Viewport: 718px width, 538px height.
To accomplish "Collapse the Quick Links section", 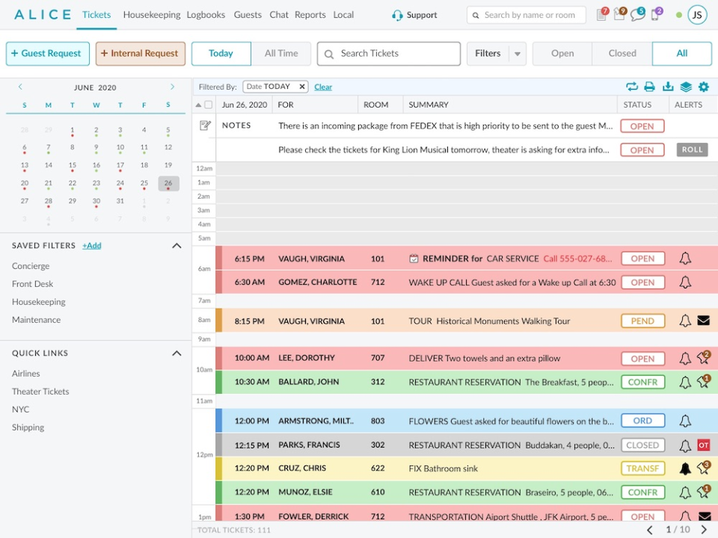I will (177, 353).
